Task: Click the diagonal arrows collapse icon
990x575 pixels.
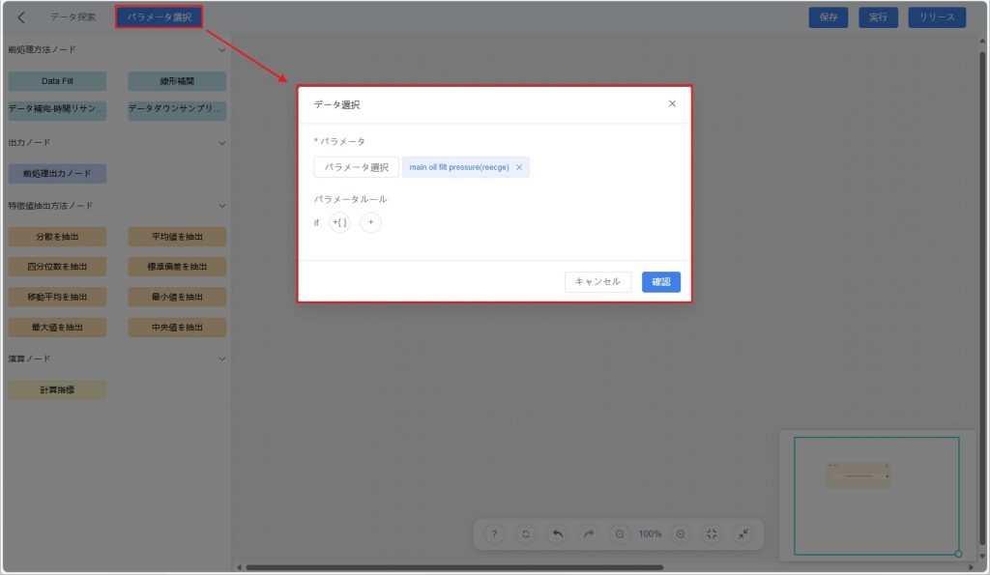Action: pos(742,533)
